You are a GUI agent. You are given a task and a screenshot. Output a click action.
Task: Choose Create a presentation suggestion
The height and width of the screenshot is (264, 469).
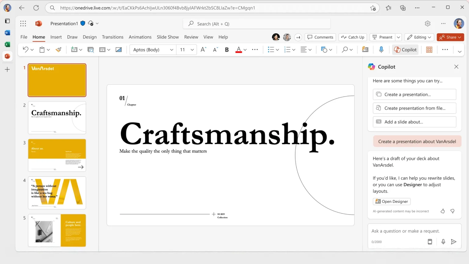point(414,94)
